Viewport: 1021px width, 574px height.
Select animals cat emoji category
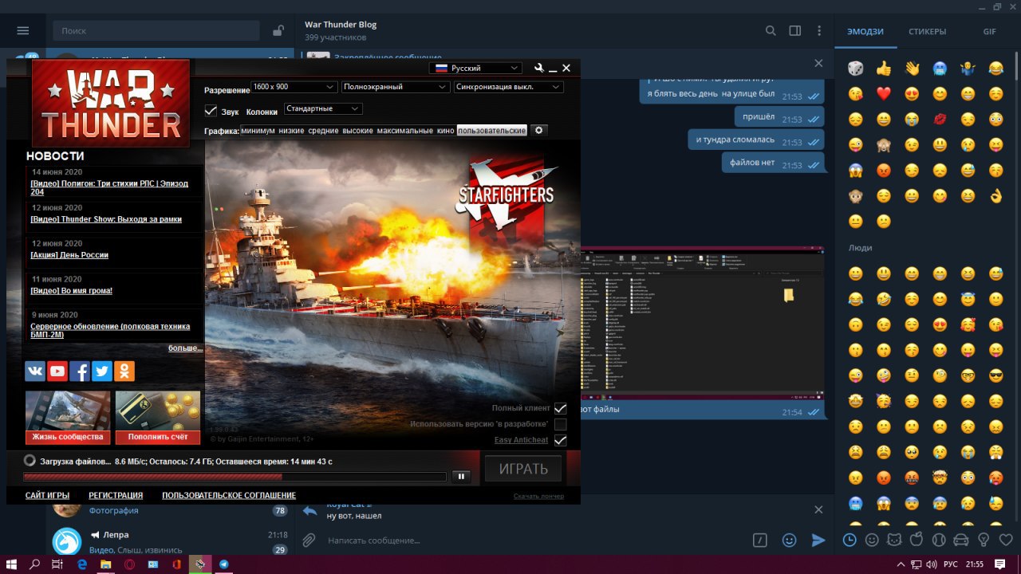(x=894, y=540)
